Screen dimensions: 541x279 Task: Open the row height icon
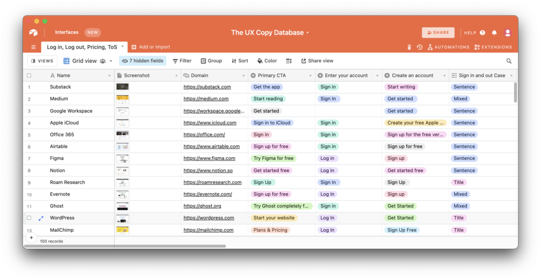point(289,61)
